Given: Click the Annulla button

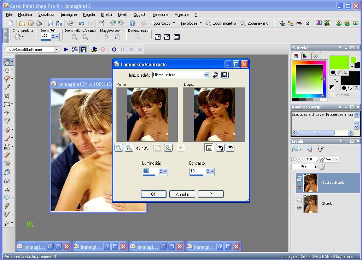Looking at the screenshot, I should point(182,194).
